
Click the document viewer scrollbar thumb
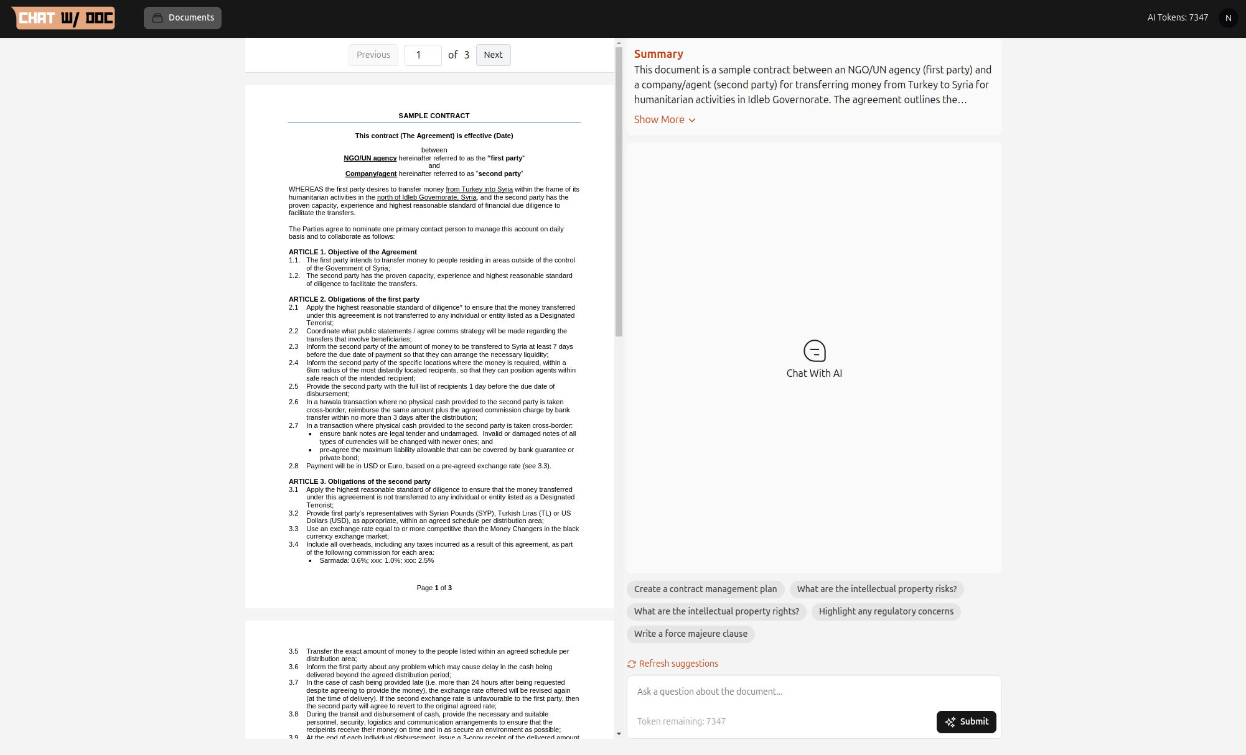coord(619,192)
